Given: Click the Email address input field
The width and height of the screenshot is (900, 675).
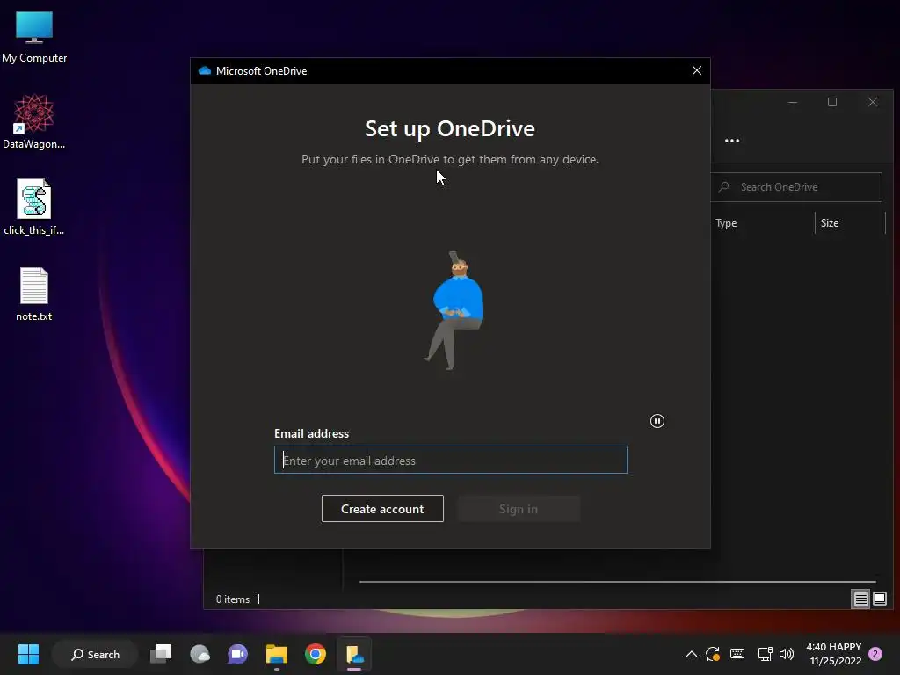Looking at the screenshot, I should 451,460.
